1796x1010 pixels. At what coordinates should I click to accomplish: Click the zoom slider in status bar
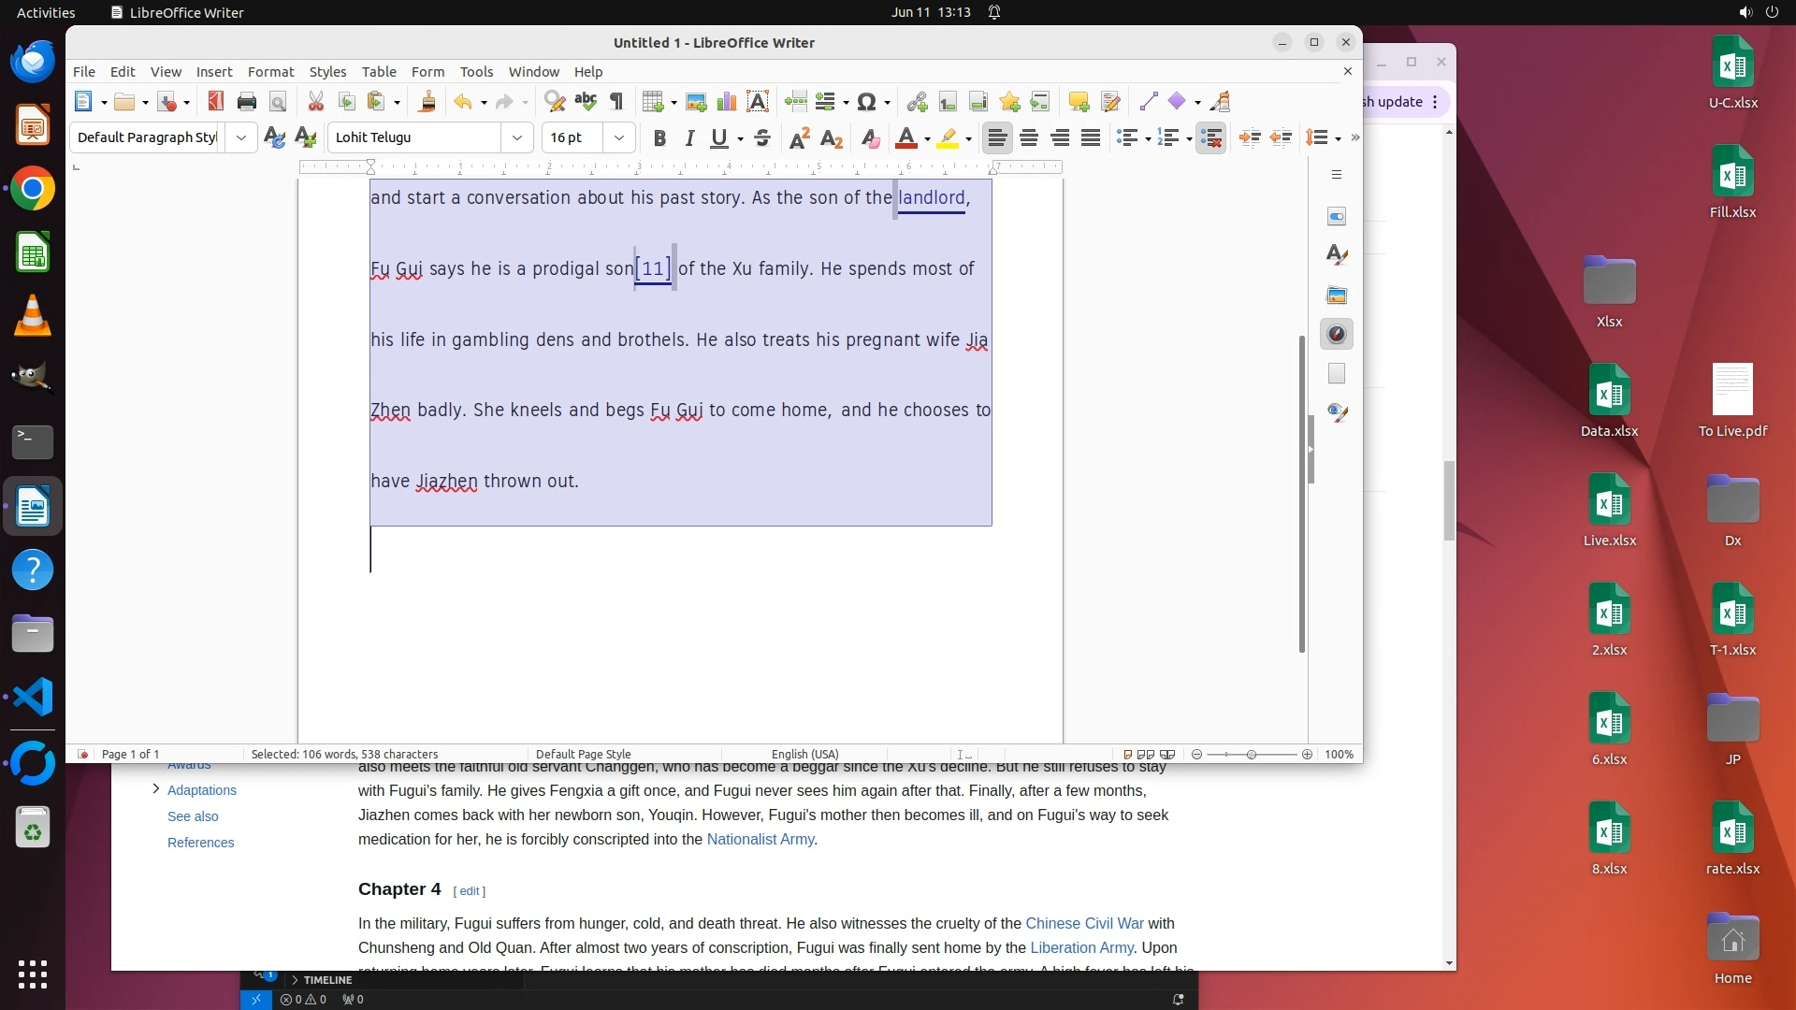point(1252,755)
